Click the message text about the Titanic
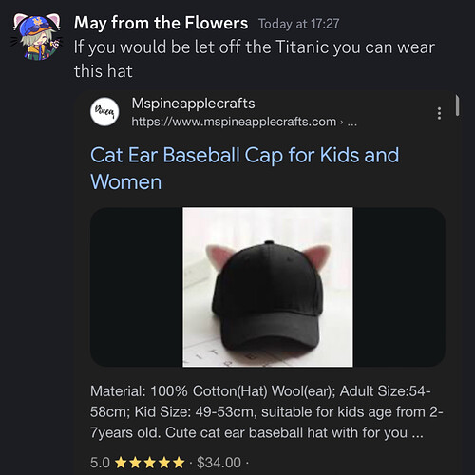 (x=255, y=59)
